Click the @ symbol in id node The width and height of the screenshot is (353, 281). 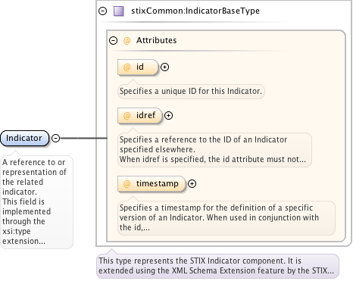(x=127, y=67)
